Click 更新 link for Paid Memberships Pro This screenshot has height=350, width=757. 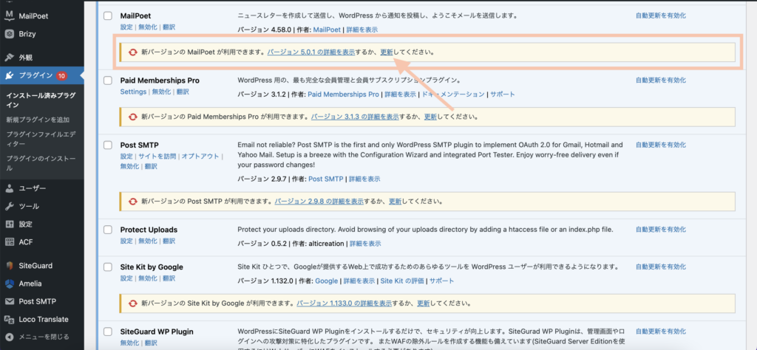pyautogui.click(x=430, y=117)
